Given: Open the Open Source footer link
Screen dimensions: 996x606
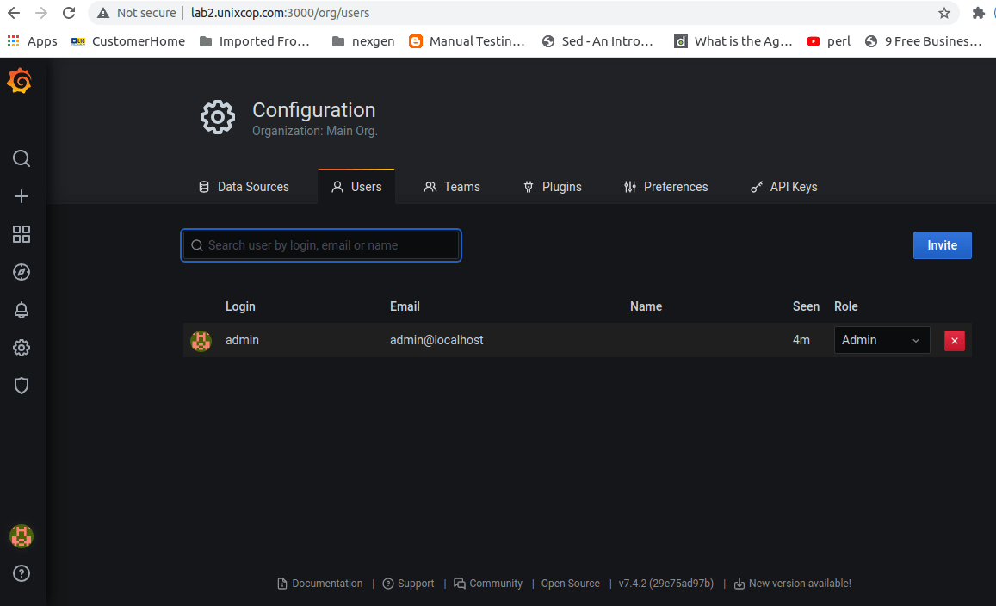Looking at the screenshot, I should pyautogui.click(x=571, y=583).
